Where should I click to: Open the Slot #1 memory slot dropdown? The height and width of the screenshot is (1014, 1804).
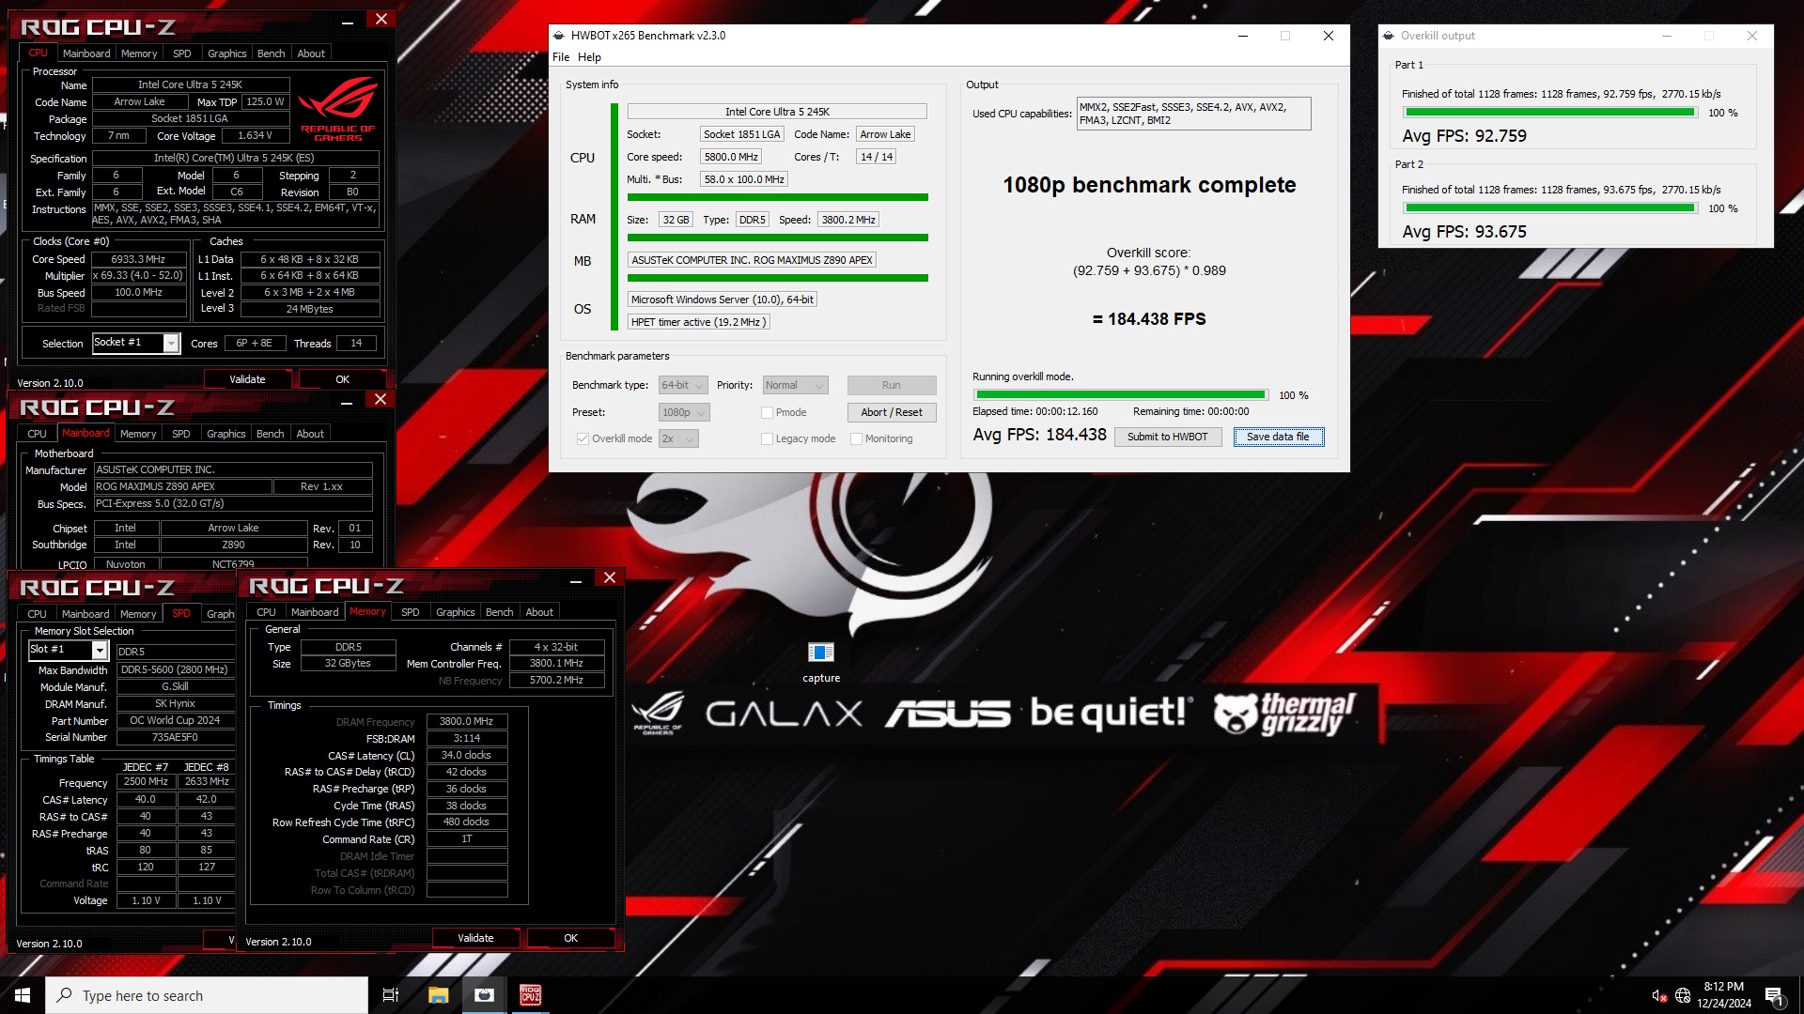(x=69, y=650)
